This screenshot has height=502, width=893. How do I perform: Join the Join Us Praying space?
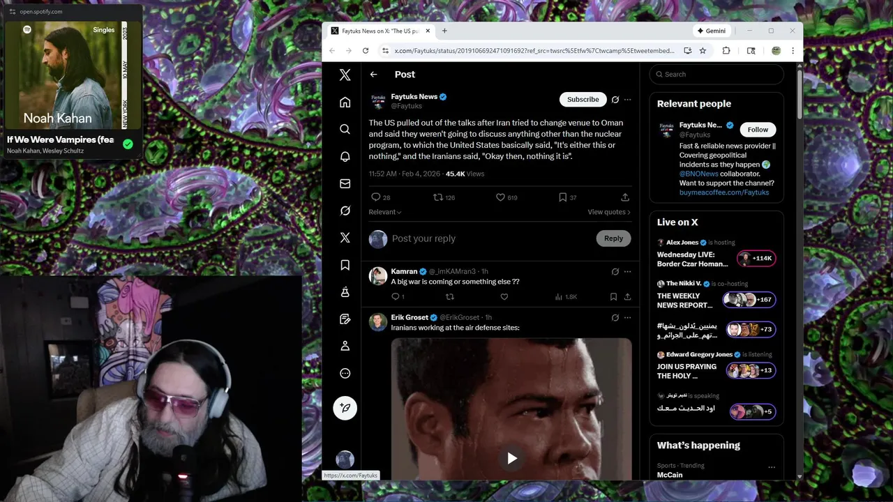751,370
